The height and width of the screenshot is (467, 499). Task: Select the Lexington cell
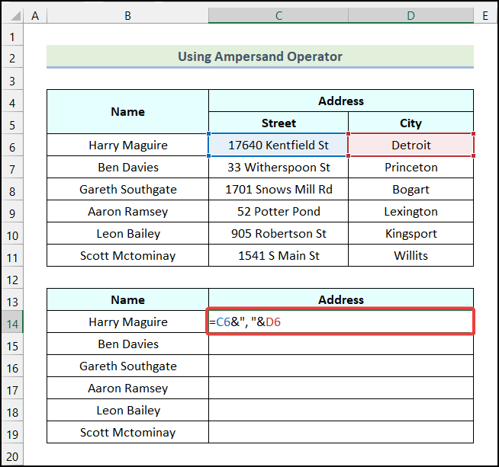pyautogui.click(x=410, y=211)
